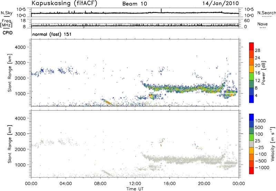Click the velocity panel's "Slant Range [km]" label

click(10, 144)
